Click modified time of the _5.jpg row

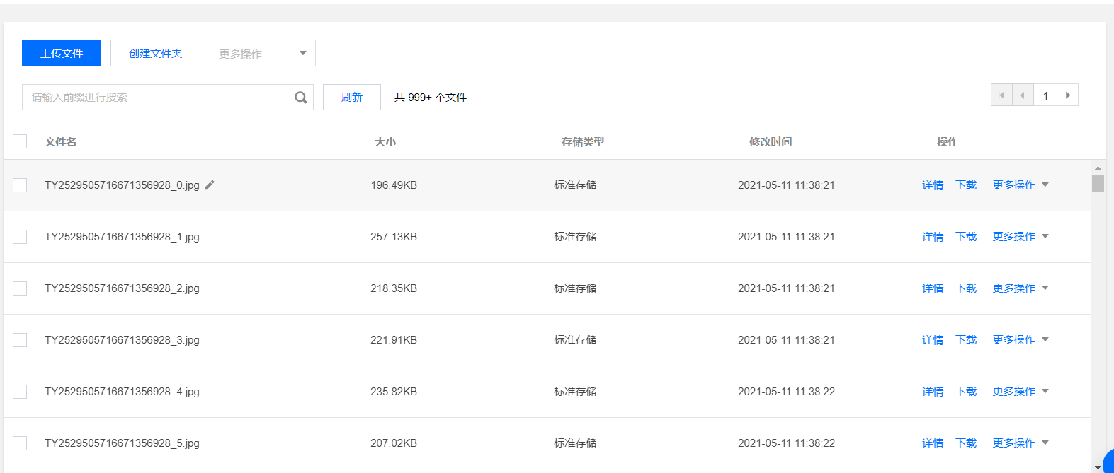(786, 443)
